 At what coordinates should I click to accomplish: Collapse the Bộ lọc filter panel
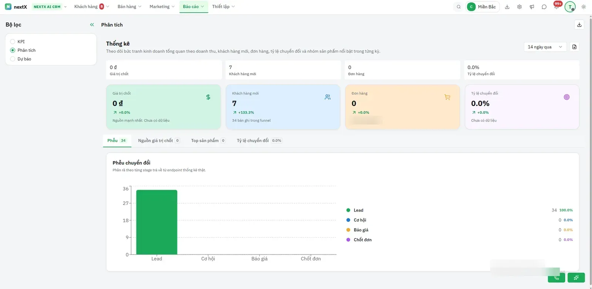pos(92,25)
